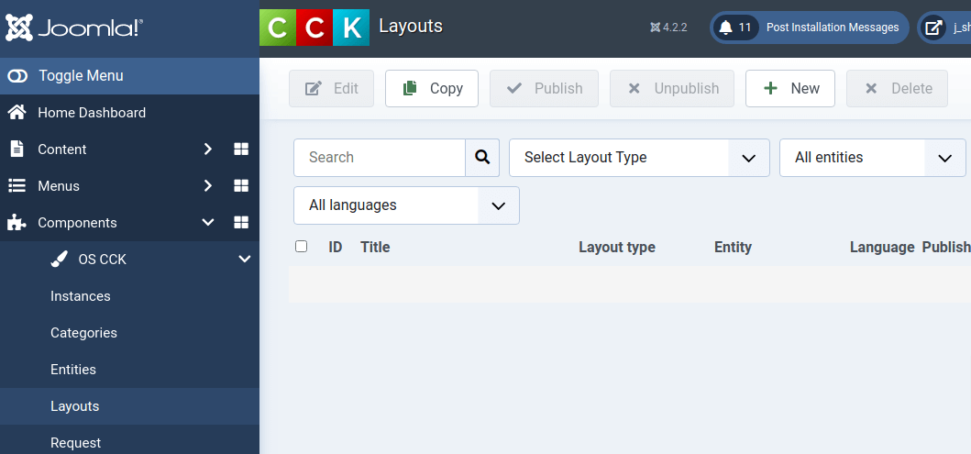Click the Delete toolbar button
Image resolution: width=971 pixels, height=454 pixels.
(x=898, y=89)
